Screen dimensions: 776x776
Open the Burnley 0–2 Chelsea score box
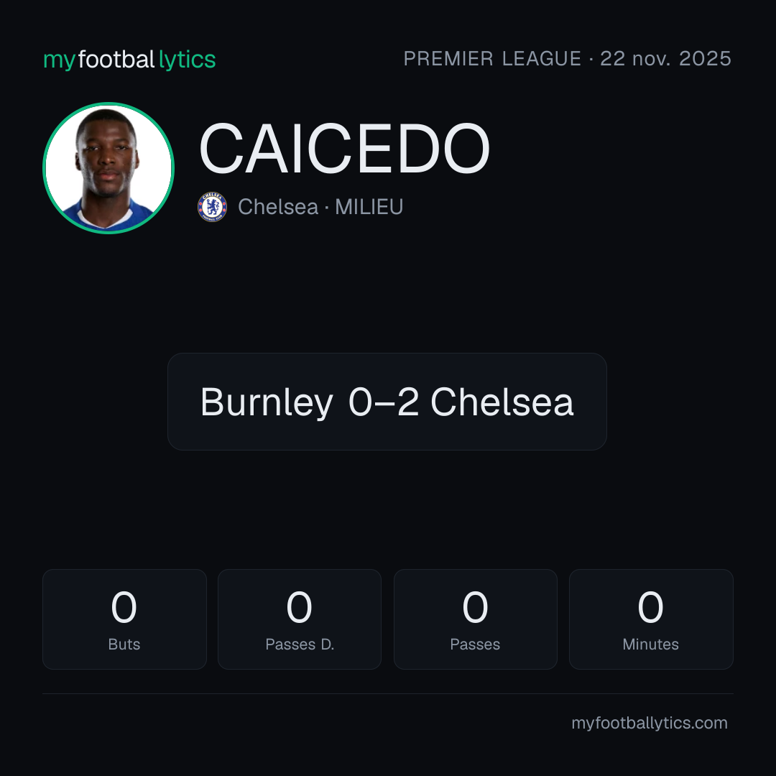click(387, 402)
